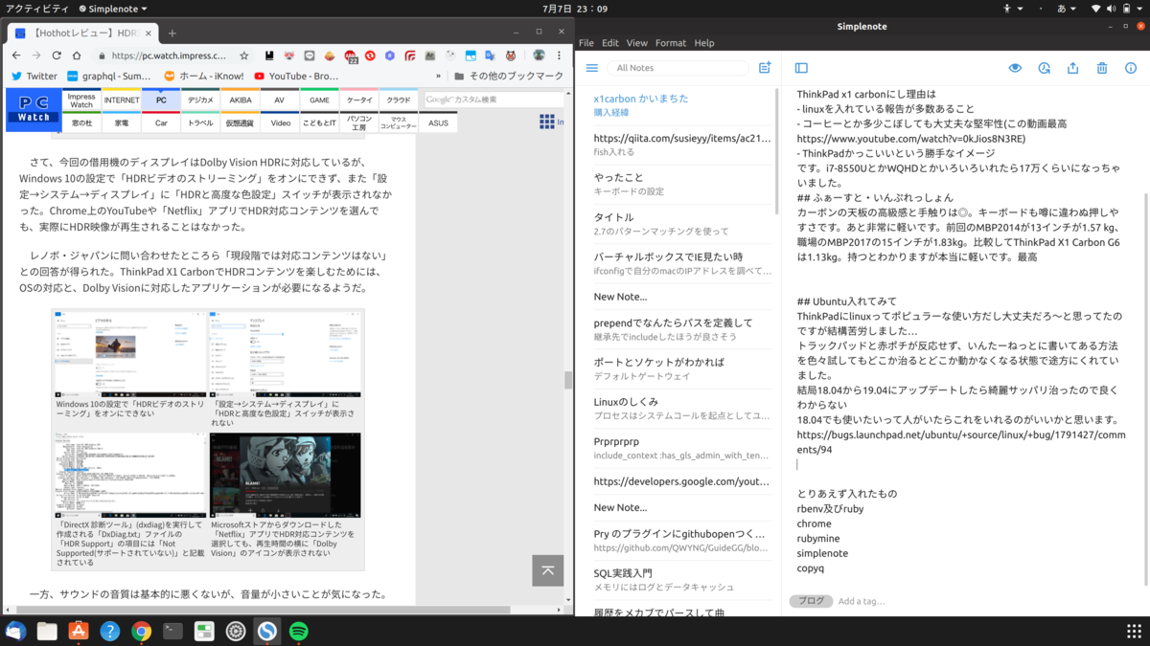
Task: Open PC Watch site-list grid icon
Action: [x=547, y=122]
